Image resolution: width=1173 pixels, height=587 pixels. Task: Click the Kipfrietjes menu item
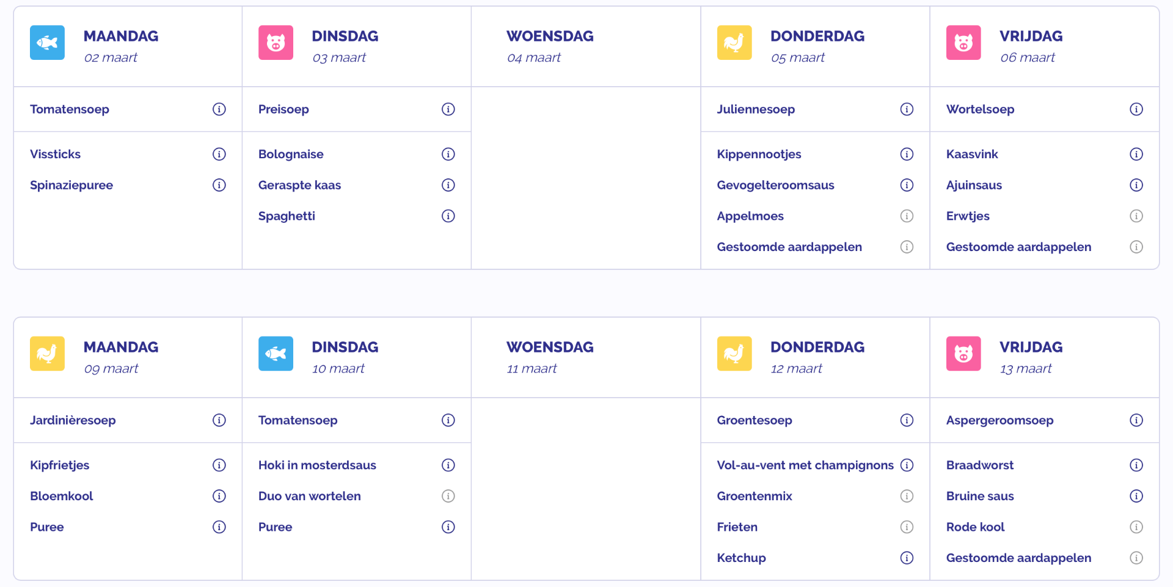(60, 465)
